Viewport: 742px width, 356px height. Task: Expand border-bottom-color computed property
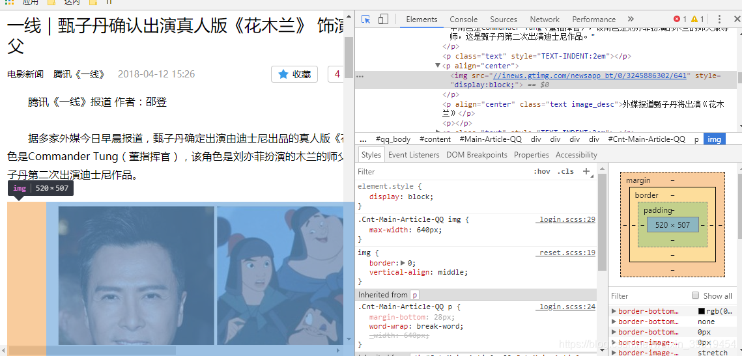click(x=614, y=311)
